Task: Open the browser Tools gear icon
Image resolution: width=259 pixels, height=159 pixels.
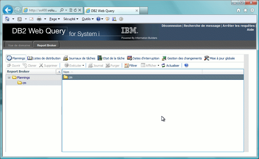Action: [x=252, y=10]
